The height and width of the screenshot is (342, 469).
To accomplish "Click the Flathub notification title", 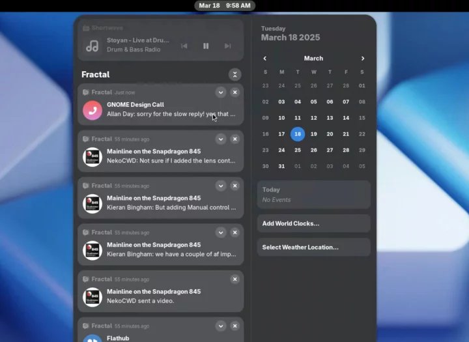I will tap(118, 338).
